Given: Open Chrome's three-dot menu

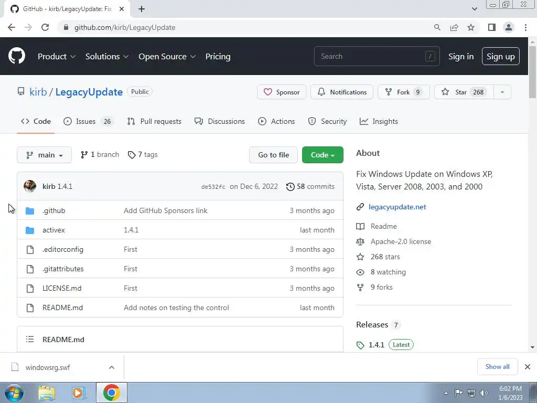Looking at the screenshot, I should click(x=525, y=27).
